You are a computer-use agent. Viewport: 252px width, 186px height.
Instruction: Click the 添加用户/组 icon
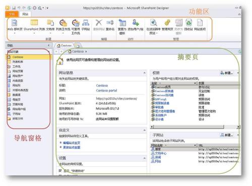(x=136, y=23)
